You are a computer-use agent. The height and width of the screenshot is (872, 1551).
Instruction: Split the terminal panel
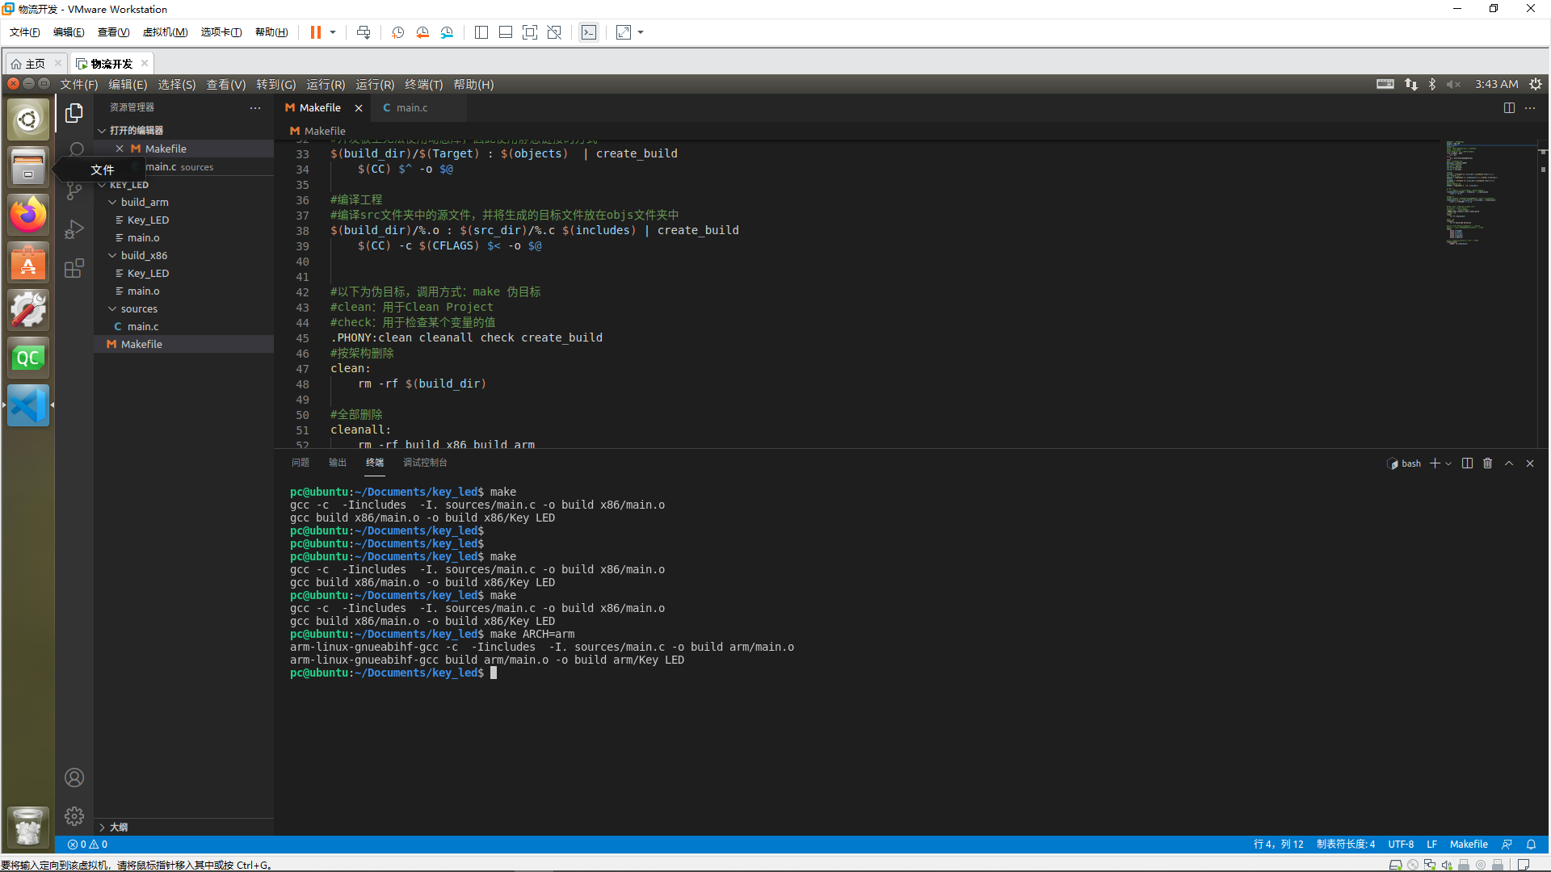tap(1467, 463)
